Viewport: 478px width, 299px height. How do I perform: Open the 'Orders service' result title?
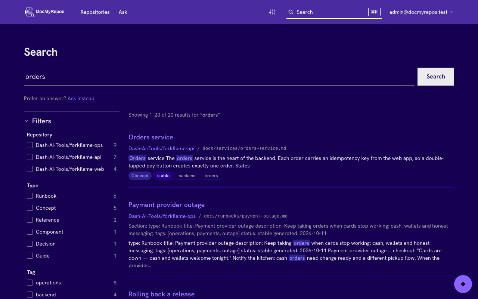click(151, 137)
